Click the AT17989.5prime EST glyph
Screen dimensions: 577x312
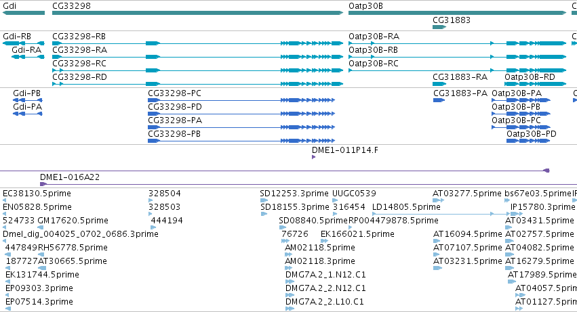(512, 282)
